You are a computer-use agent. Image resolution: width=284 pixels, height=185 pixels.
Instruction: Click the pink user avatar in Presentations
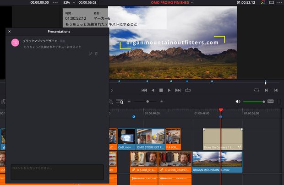15,43
